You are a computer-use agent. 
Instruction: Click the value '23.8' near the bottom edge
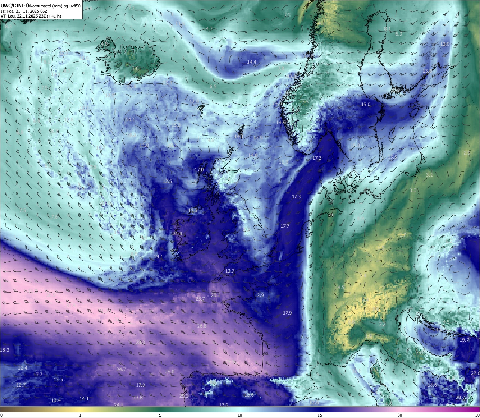pos(138,398)
